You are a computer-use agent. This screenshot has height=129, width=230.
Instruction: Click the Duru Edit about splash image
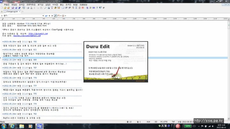[116, 62]
